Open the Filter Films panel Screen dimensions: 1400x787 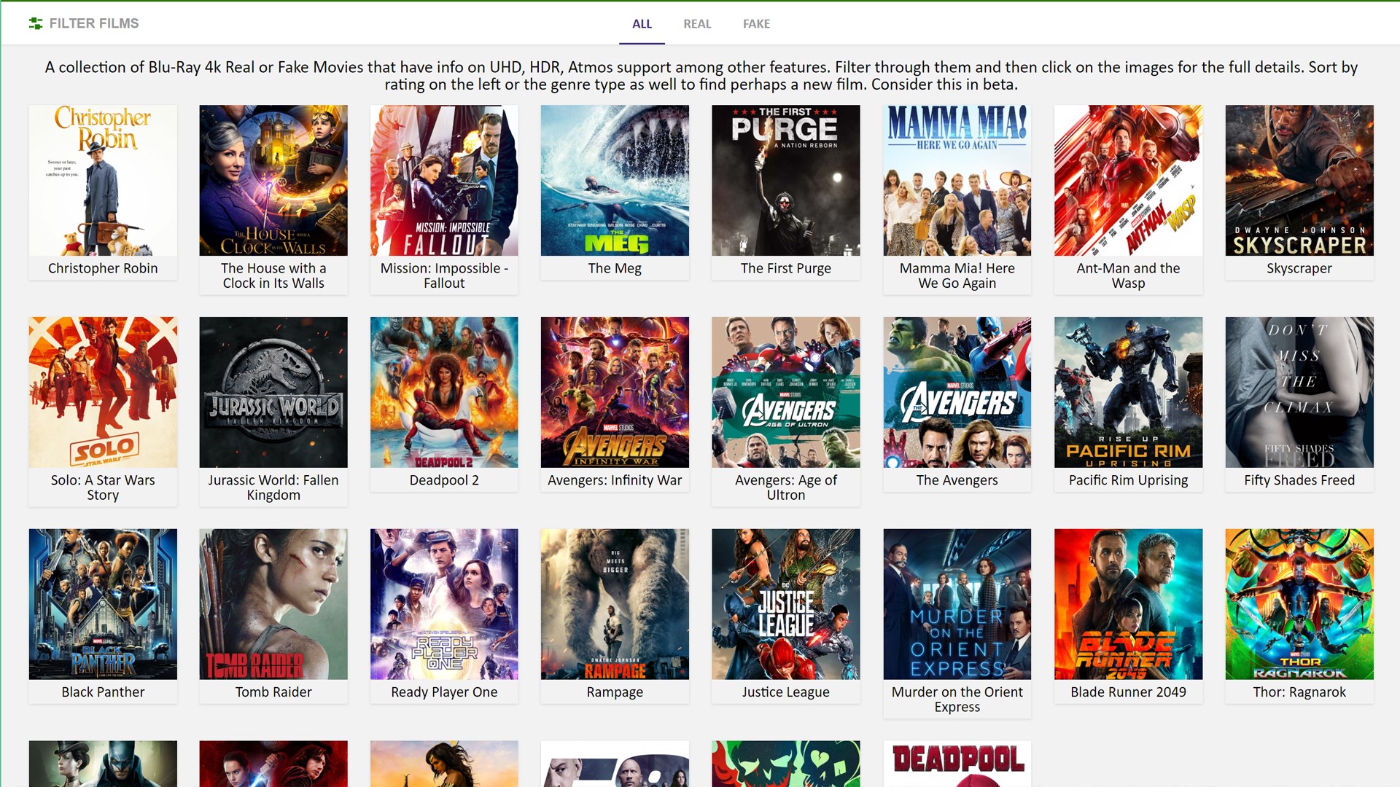(x=93, y=23)
